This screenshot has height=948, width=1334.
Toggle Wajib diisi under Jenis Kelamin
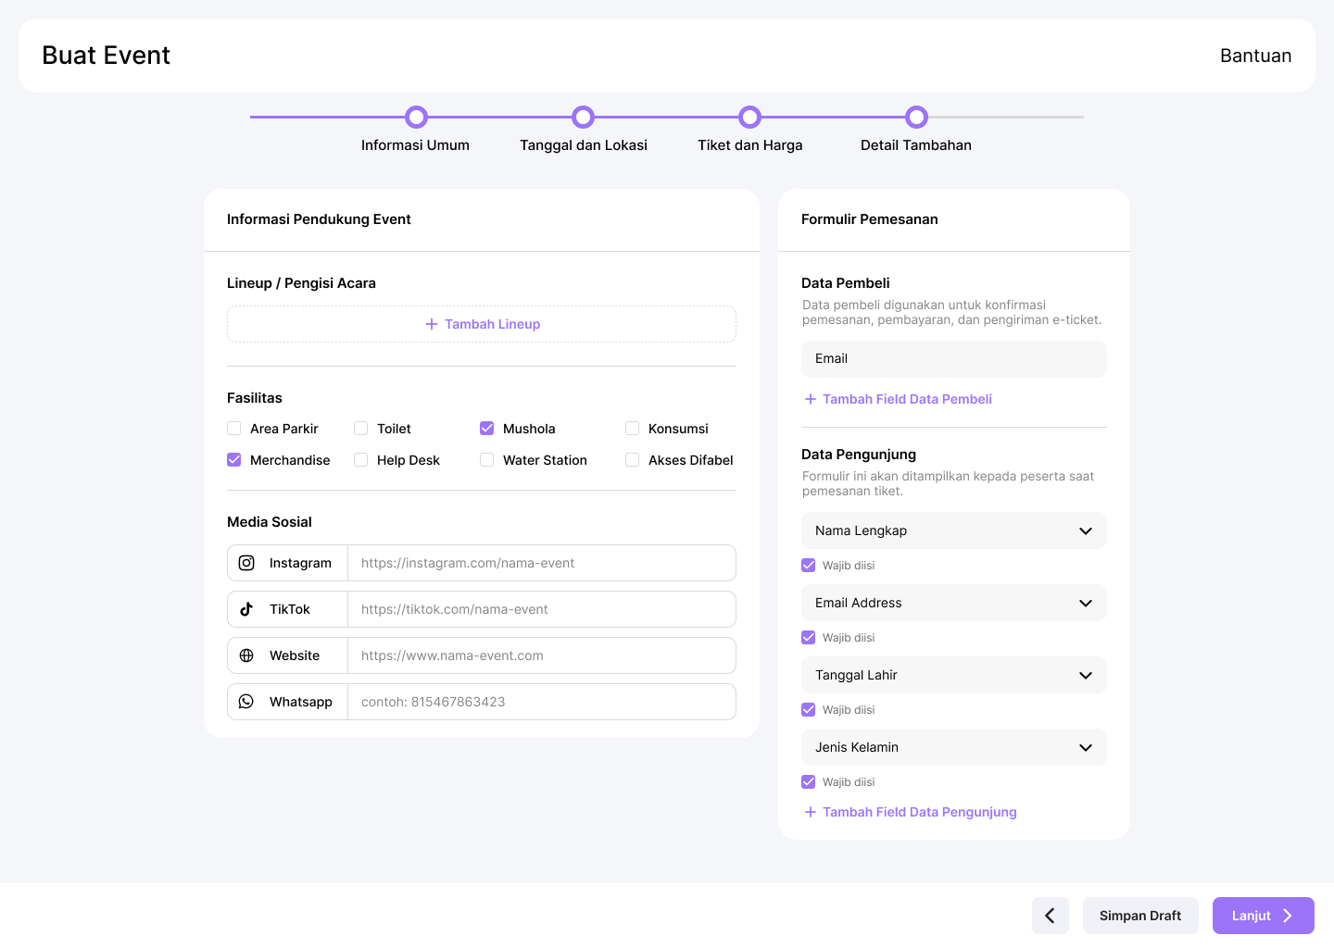[x=809, y=782]
